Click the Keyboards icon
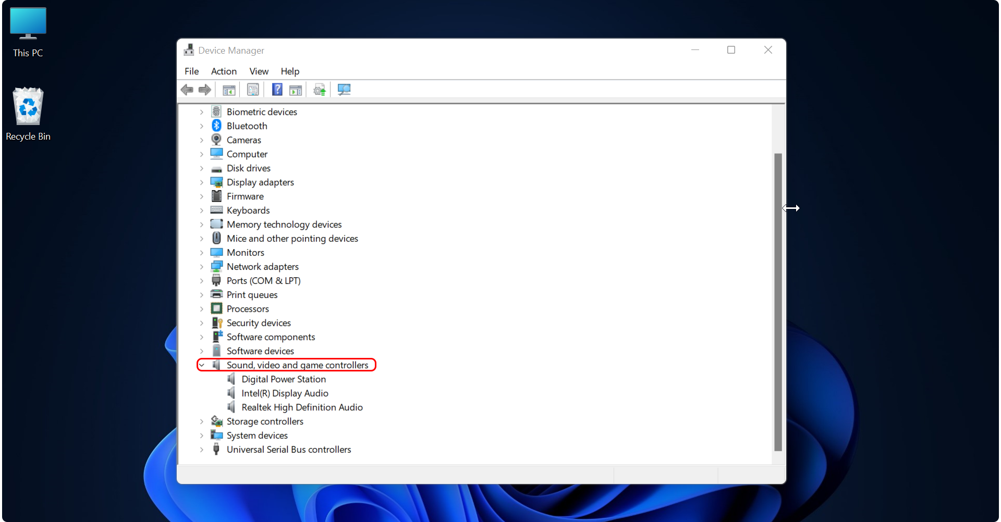The width and height of the screenshot is (1001, 522). coord(216,210)
